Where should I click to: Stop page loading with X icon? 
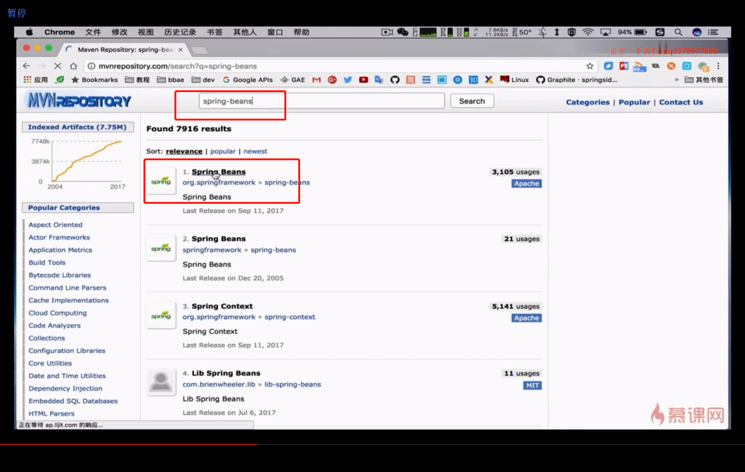(x=58, y=66)
